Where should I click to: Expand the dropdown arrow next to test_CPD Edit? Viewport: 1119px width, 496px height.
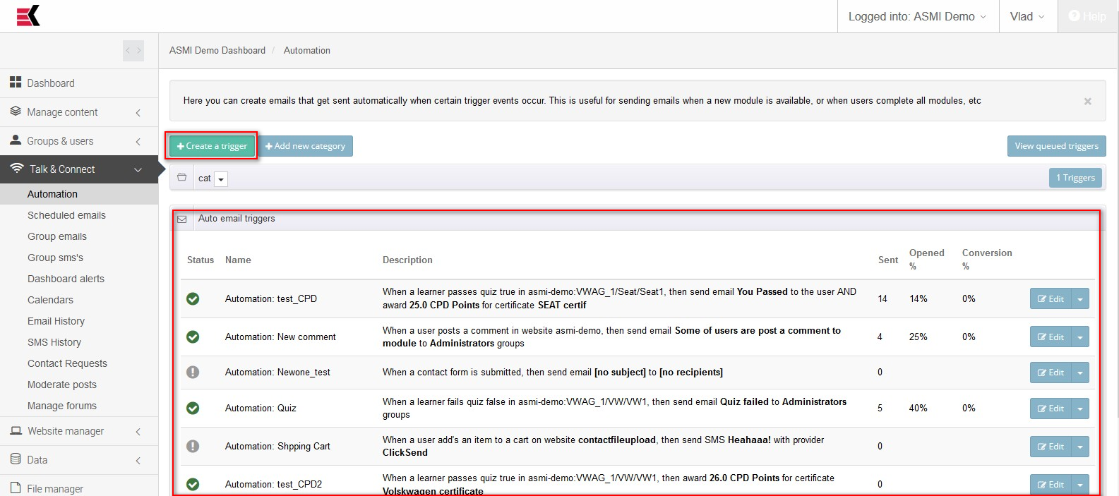tap(1080, 299)
